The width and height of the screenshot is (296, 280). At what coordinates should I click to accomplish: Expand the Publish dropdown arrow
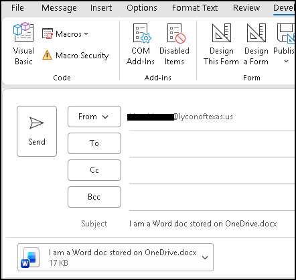click(286, 61)
